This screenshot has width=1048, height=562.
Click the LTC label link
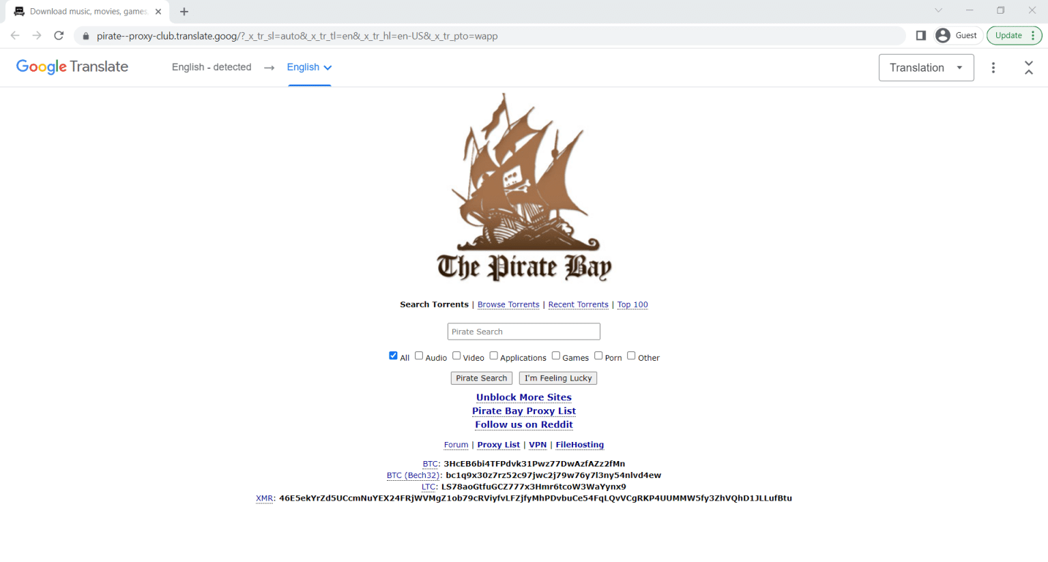point(428,487)
